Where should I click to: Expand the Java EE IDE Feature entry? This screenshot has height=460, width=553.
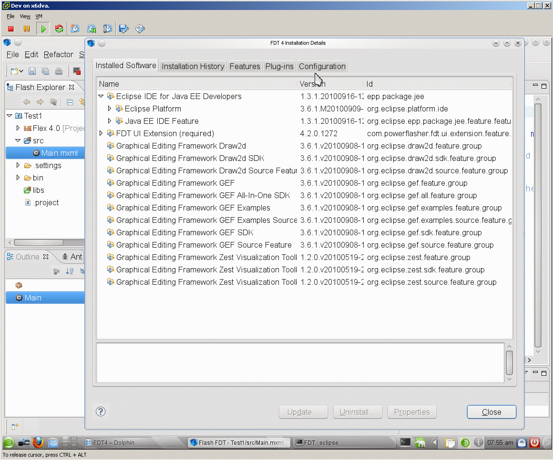coord(109,121)
